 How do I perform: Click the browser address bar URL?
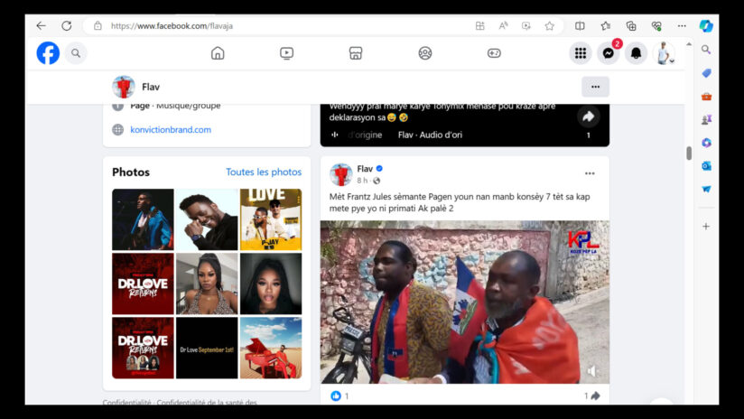point(271,26)
